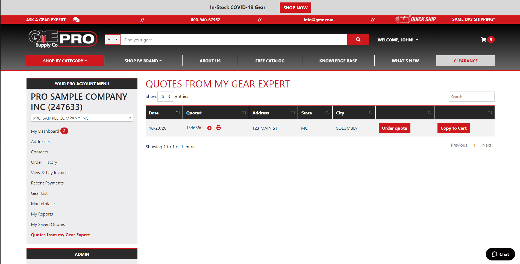
Task: Open the PRO SAMPLE COMPANY INC selector
Action: (x=82, y=118)
